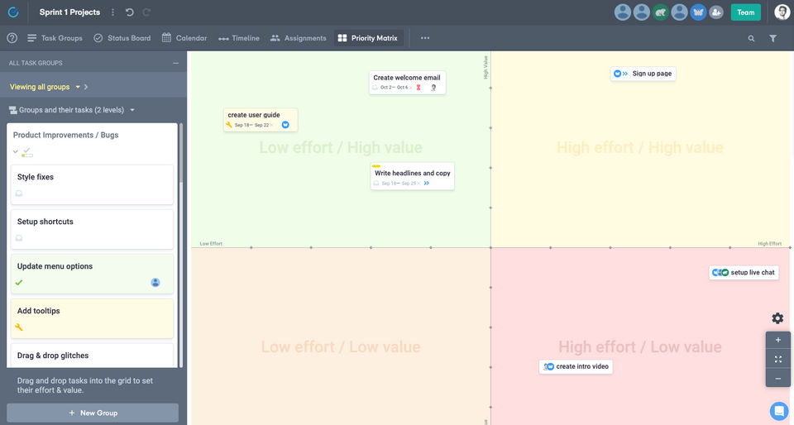Screen dimensions: 794x425
Task: Click the wrench icon on create user guide
Action: pos(229,125)
